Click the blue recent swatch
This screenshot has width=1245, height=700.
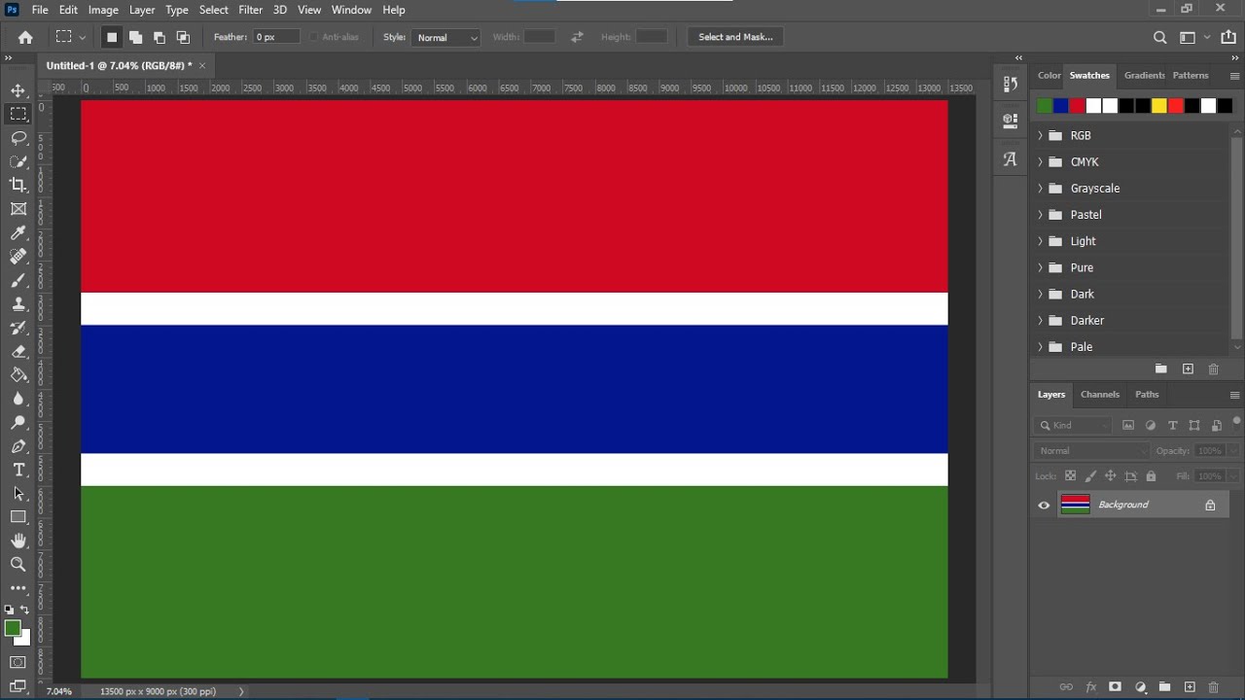[1060, 106]
